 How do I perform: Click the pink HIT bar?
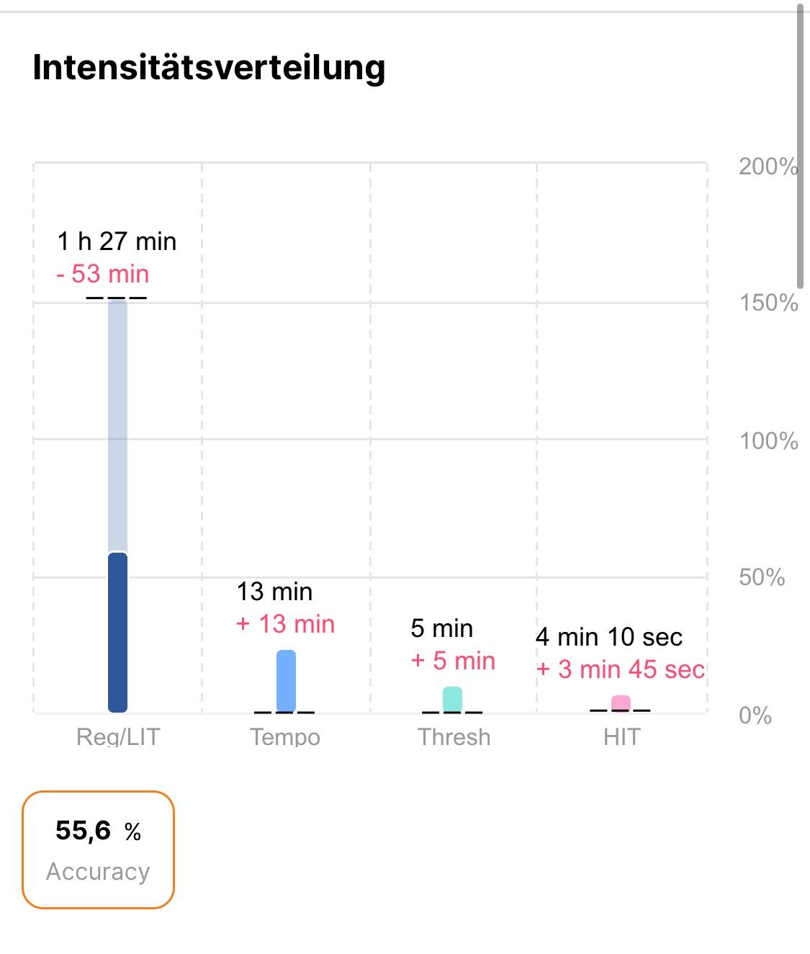[x=621, y=703]
